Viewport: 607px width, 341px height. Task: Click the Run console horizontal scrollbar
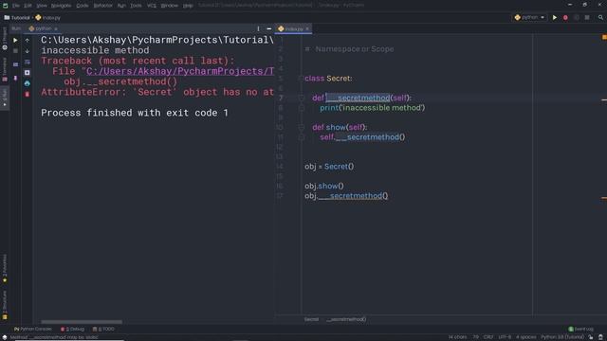(82, 322)
